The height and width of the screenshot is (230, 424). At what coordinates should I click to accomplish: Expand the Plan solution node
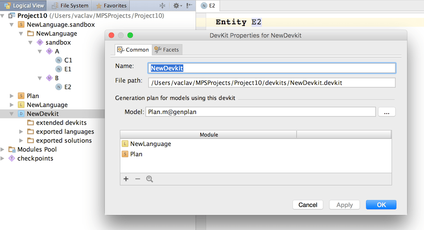(x=12, y=96)
